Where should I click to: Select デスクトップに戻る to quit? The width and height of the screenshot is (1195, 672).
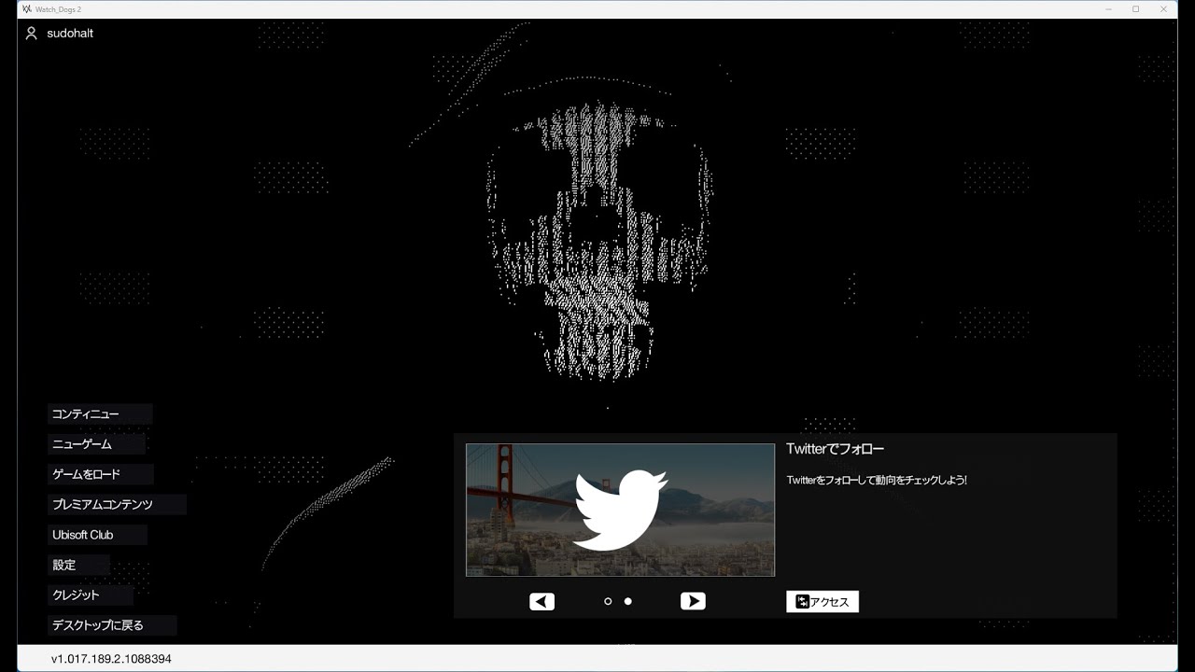tap(98, 625)
